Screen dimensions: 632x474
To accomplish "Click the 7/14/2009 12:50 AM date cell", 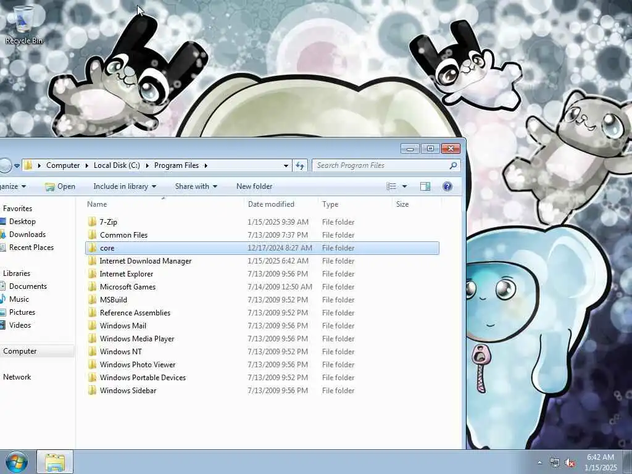I will [280, 286].
